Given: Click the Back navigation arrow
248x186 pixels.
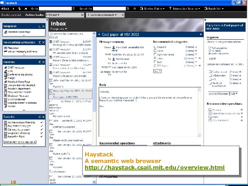Looking at the screenshot, I should click(2, 9).
